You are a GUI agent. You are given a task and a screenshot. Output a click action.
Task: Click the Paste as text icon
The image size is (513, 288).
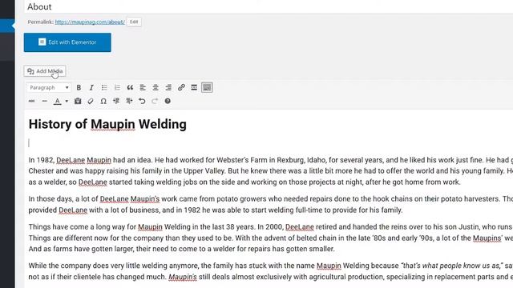point(78,102)
